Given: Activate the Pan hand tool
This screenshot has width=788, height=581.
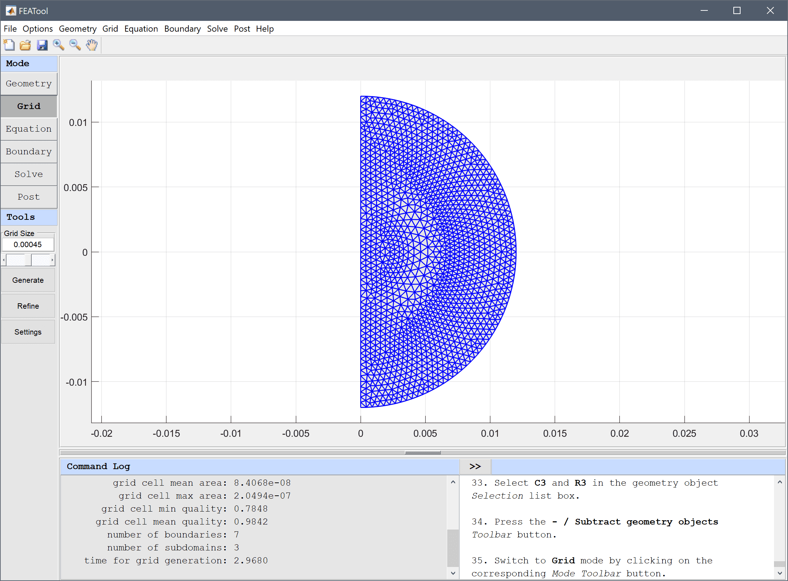Looking at the screenshot, I should click(x=92, y=45).
